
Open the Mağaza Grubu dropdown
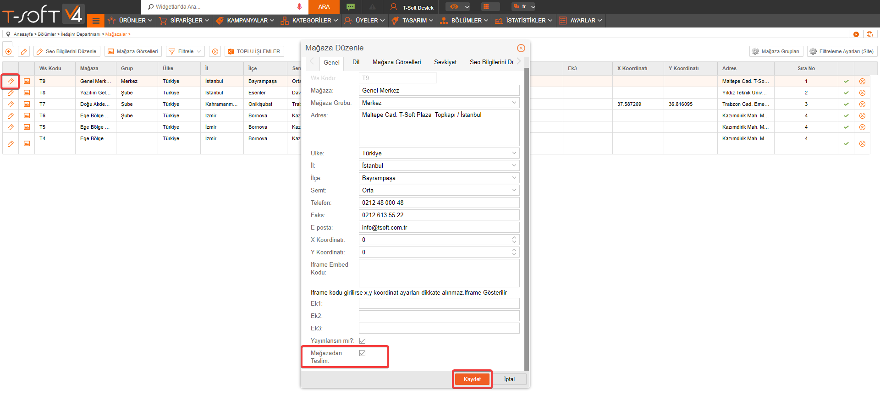(x=439, y=103)
